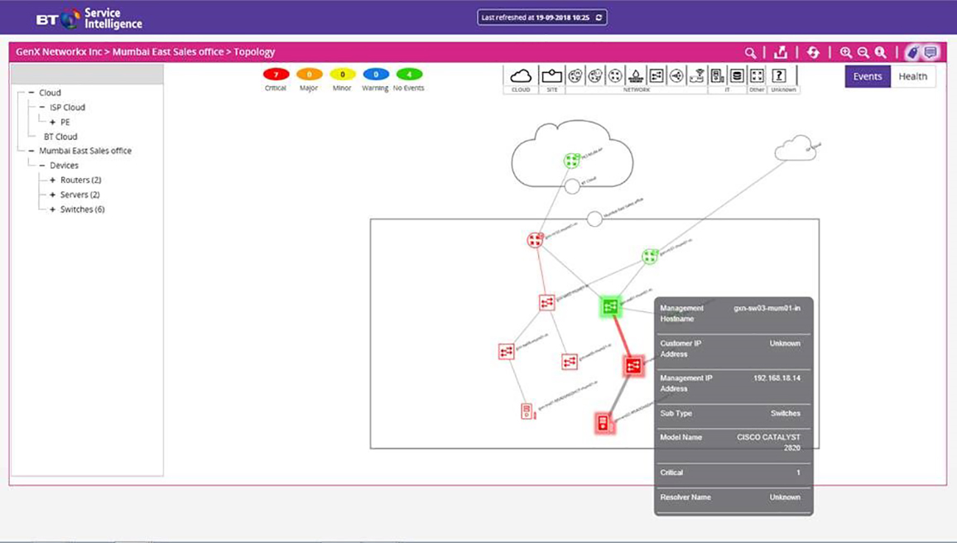Expand the Switches (6) tree node
Screen dimensions: 957x543
click(x=53, y=209)
